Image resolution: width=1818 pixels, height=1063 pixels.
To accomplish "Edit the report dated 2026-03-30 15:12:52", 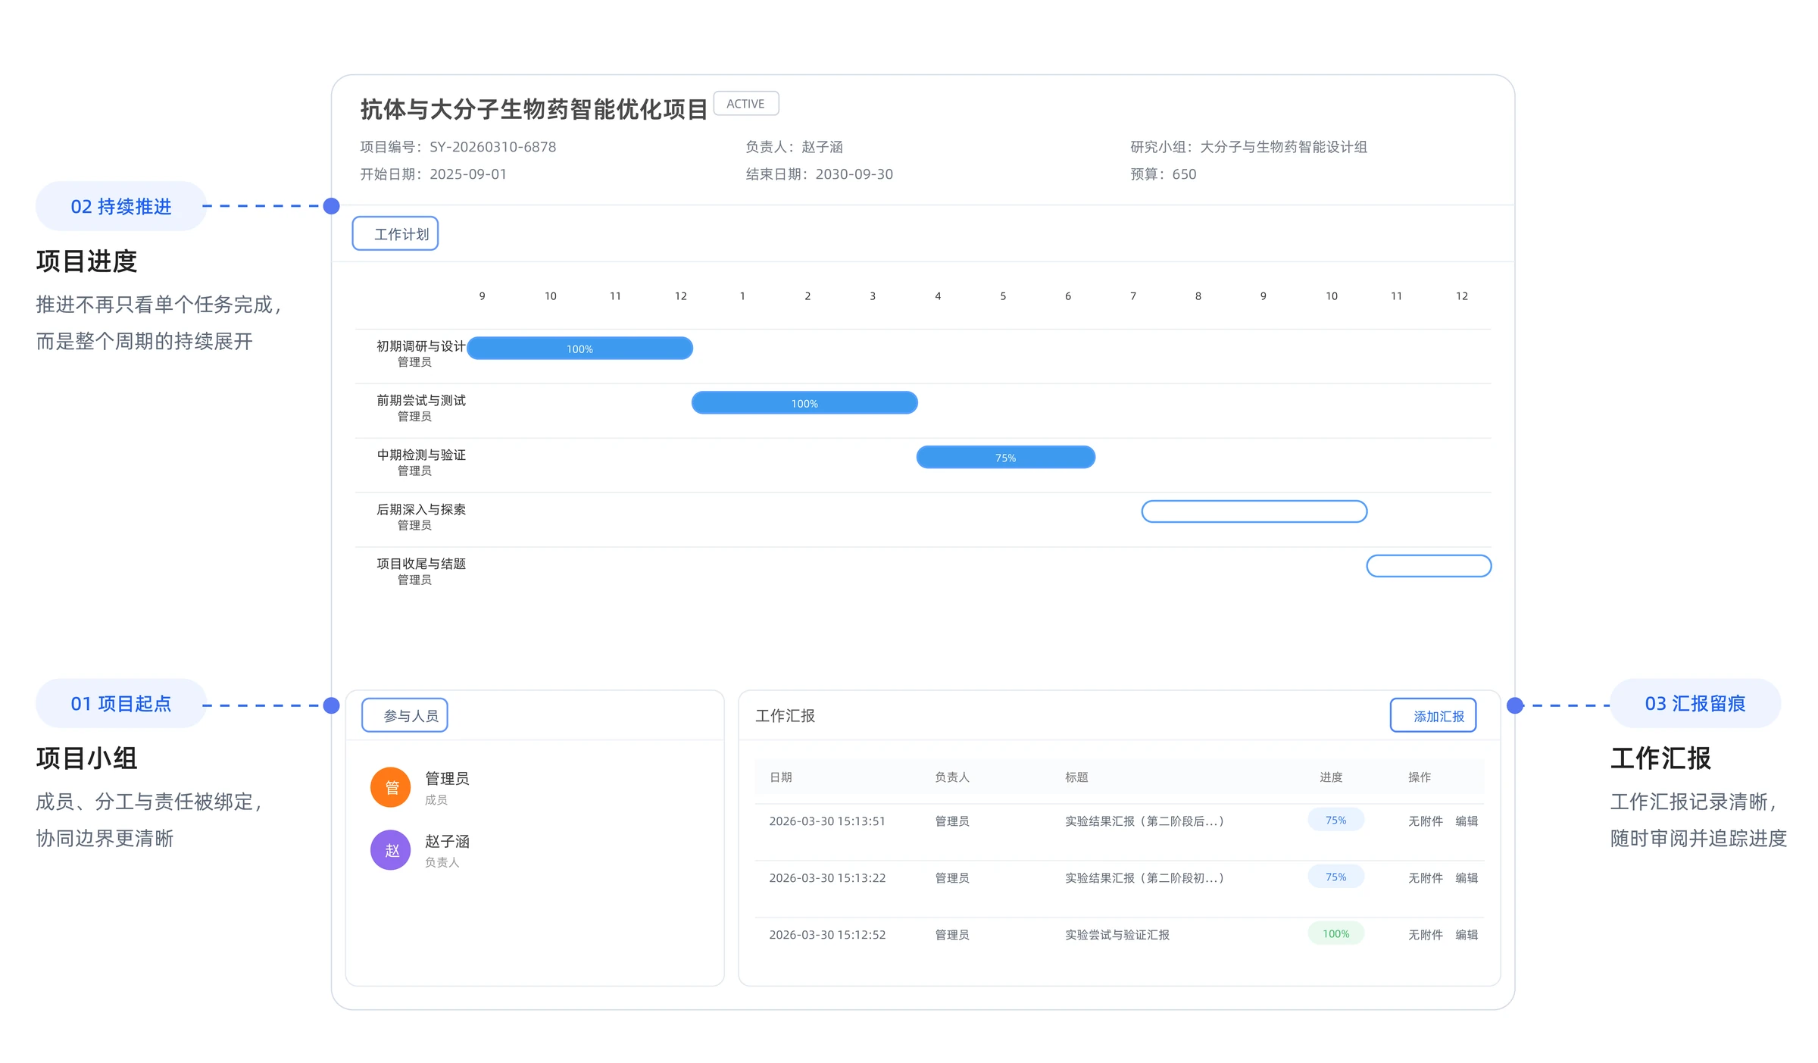I will [1467, 935].
